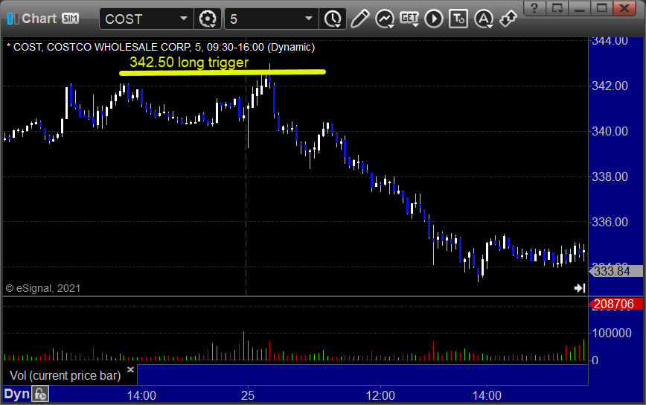Click the 336.00 price axis label
Image resolution: width=646 pixels, height=405 pixels.
click(x=610, y=222)
